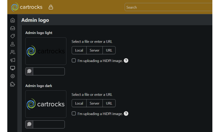Open the megaphone marketing sidebar icon

(13, 60)
